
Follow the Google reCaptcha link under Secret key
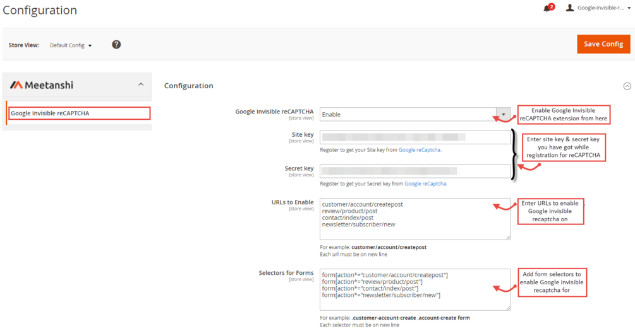(x=425, y=184)
